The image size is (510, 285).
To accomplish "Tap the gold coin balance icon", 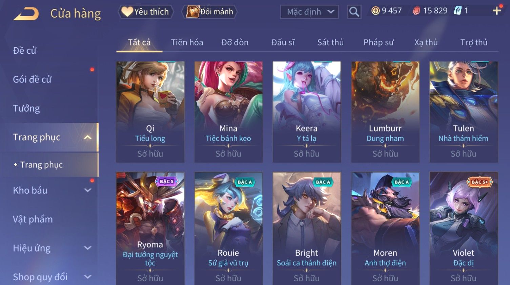I will [x=375, y=11].
